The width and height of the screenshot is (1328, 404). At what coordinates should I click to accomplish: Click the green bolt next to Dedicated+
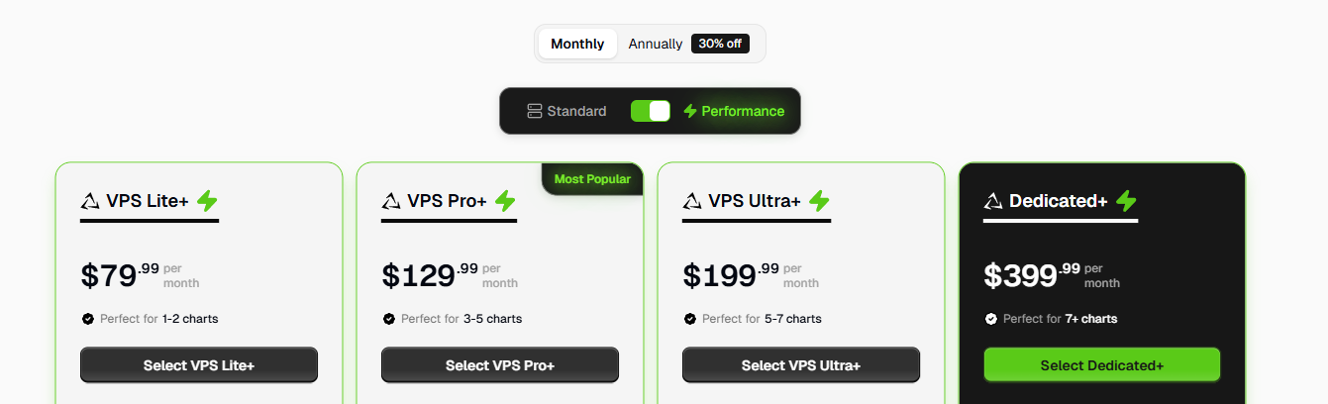click(1126, 201)
